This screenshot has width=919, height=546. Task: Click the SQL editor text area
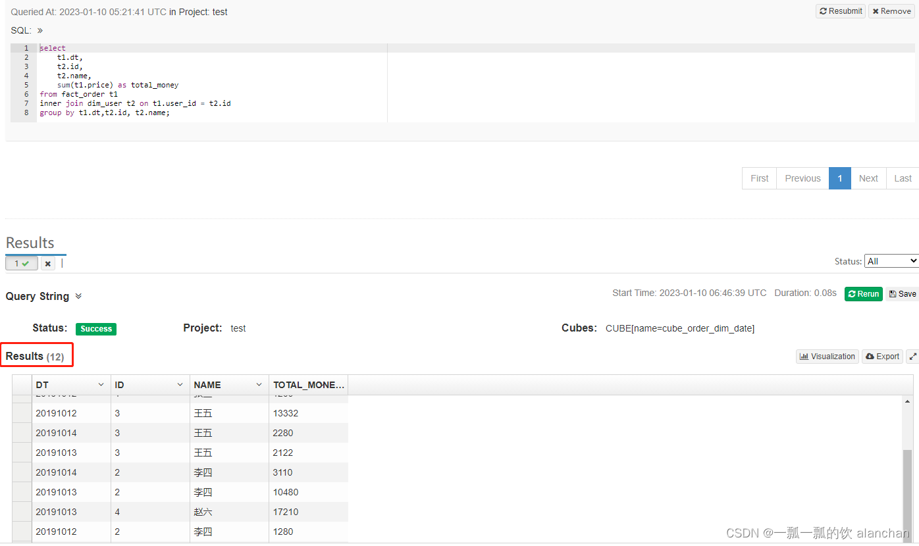(477, 83)
